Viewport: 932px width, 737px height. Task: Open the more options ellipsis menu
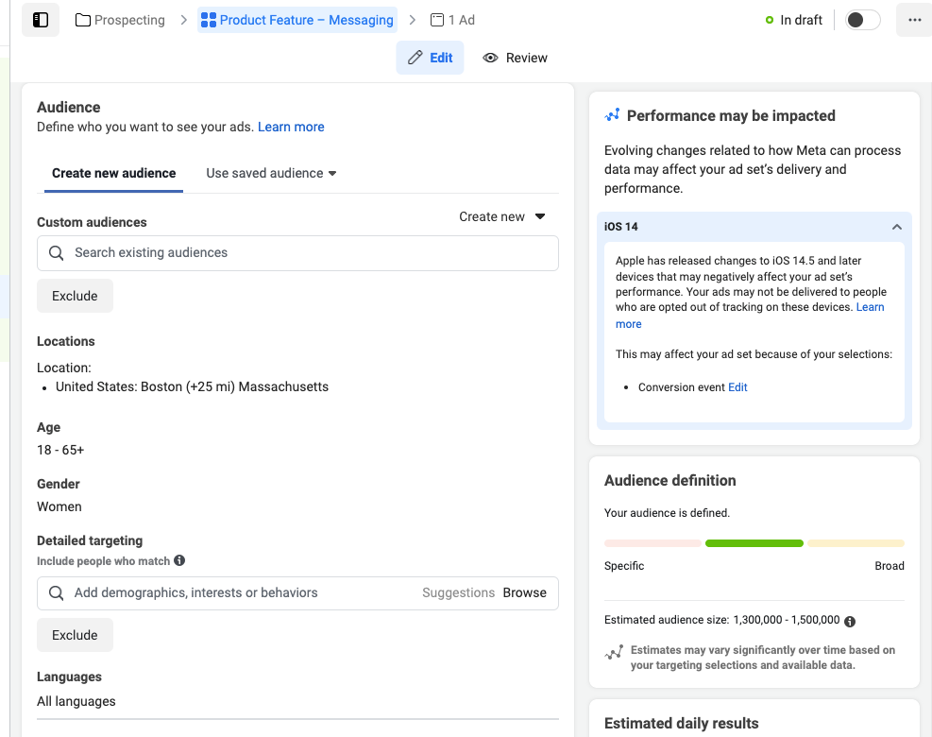(912, 19)
